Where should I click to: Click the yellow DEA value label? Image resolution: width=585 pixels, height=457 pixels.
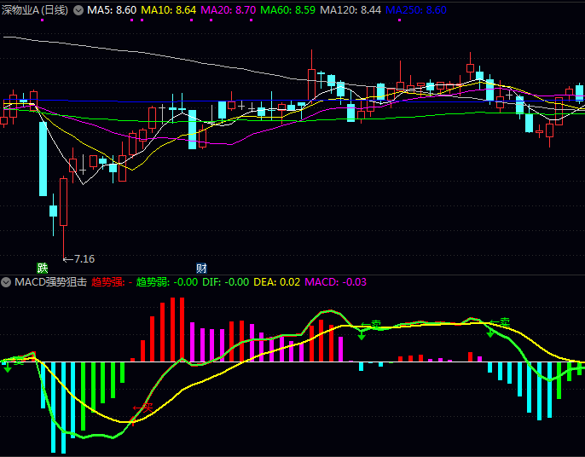(x=276, y=281)
